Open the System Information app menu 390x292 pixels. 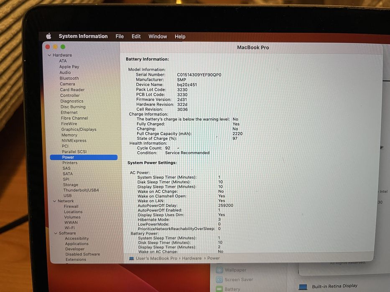[x=83, y=36]
